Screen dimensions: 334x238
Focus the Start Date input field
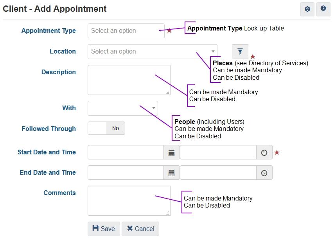click(126, 152)
